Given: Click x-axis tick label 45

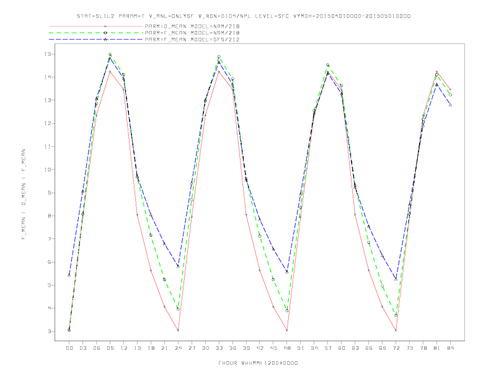Looking at the screenshot, I should coord(273,348).
